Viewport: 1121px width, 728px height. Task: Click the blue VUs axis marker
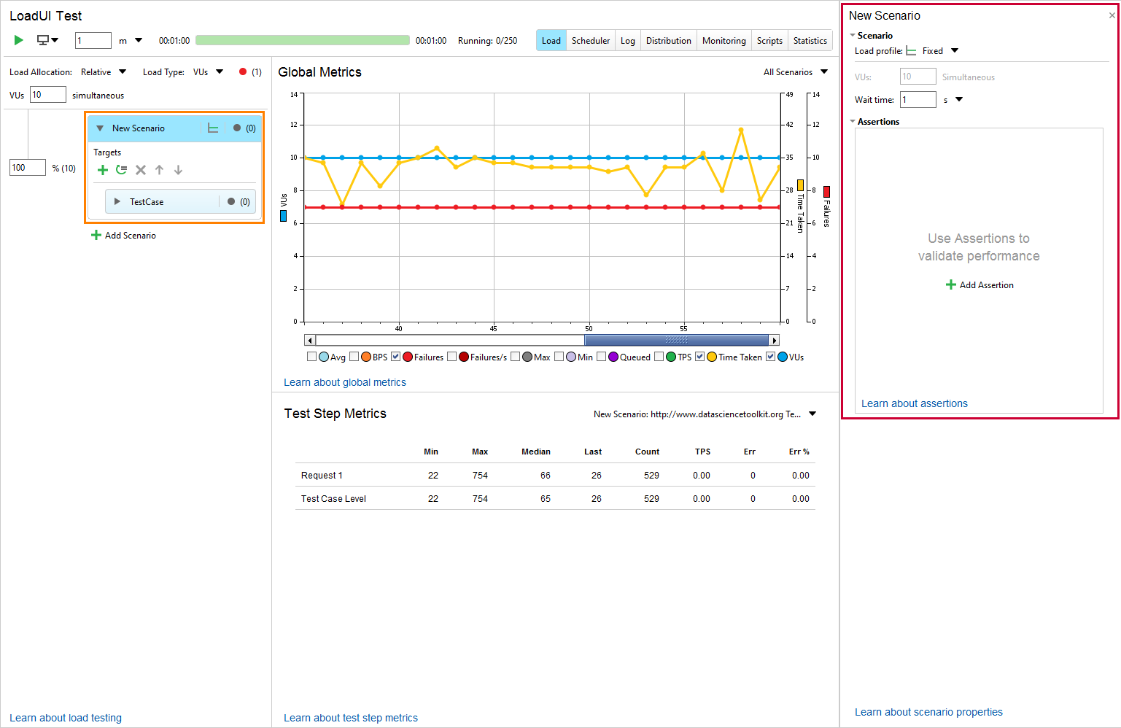[x=284, y=216]
